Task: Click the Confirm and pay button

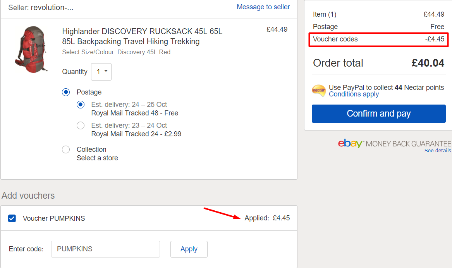Action: (378, 113)
